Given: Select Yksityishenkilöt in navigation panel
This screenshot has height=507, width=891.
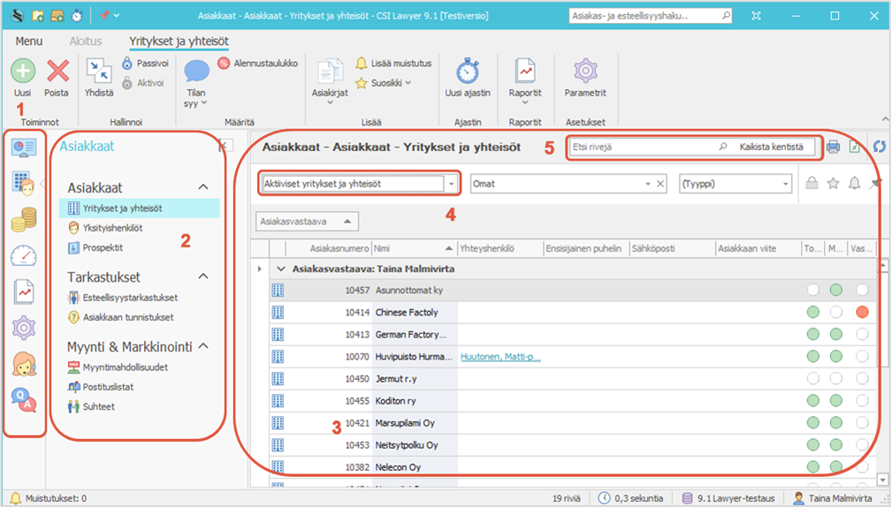Looking at the screenshot, I should coord(112,228).
